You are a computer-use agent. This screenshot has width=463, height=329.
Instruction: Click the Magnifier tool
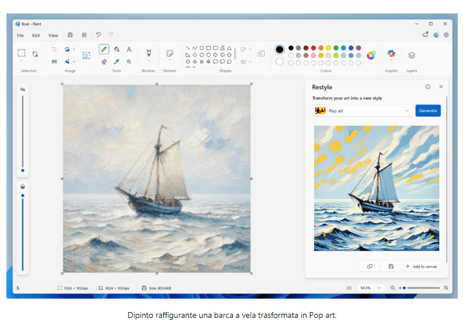click(129, 61)
